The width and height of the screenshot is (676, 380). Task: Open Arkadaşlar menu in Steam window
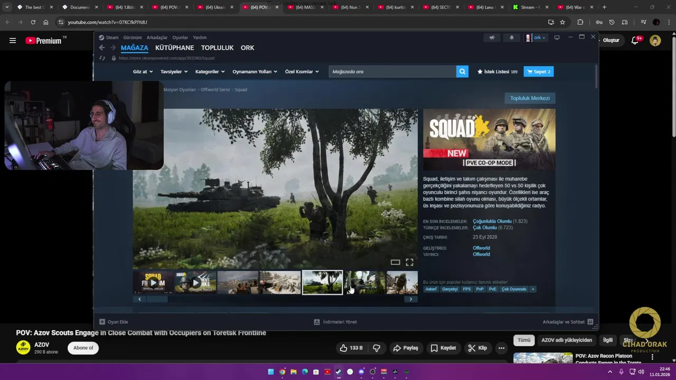pos(157,37)
